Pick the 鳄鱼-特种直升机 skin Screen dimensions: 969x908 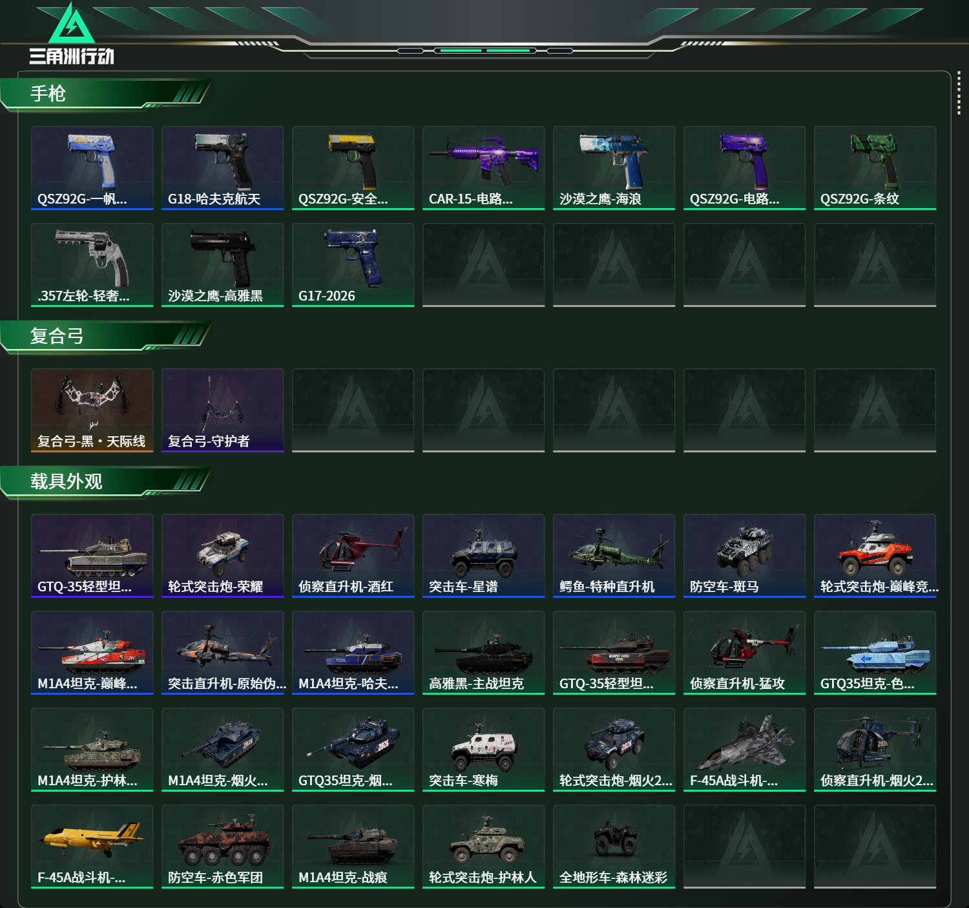pos(614,556)
